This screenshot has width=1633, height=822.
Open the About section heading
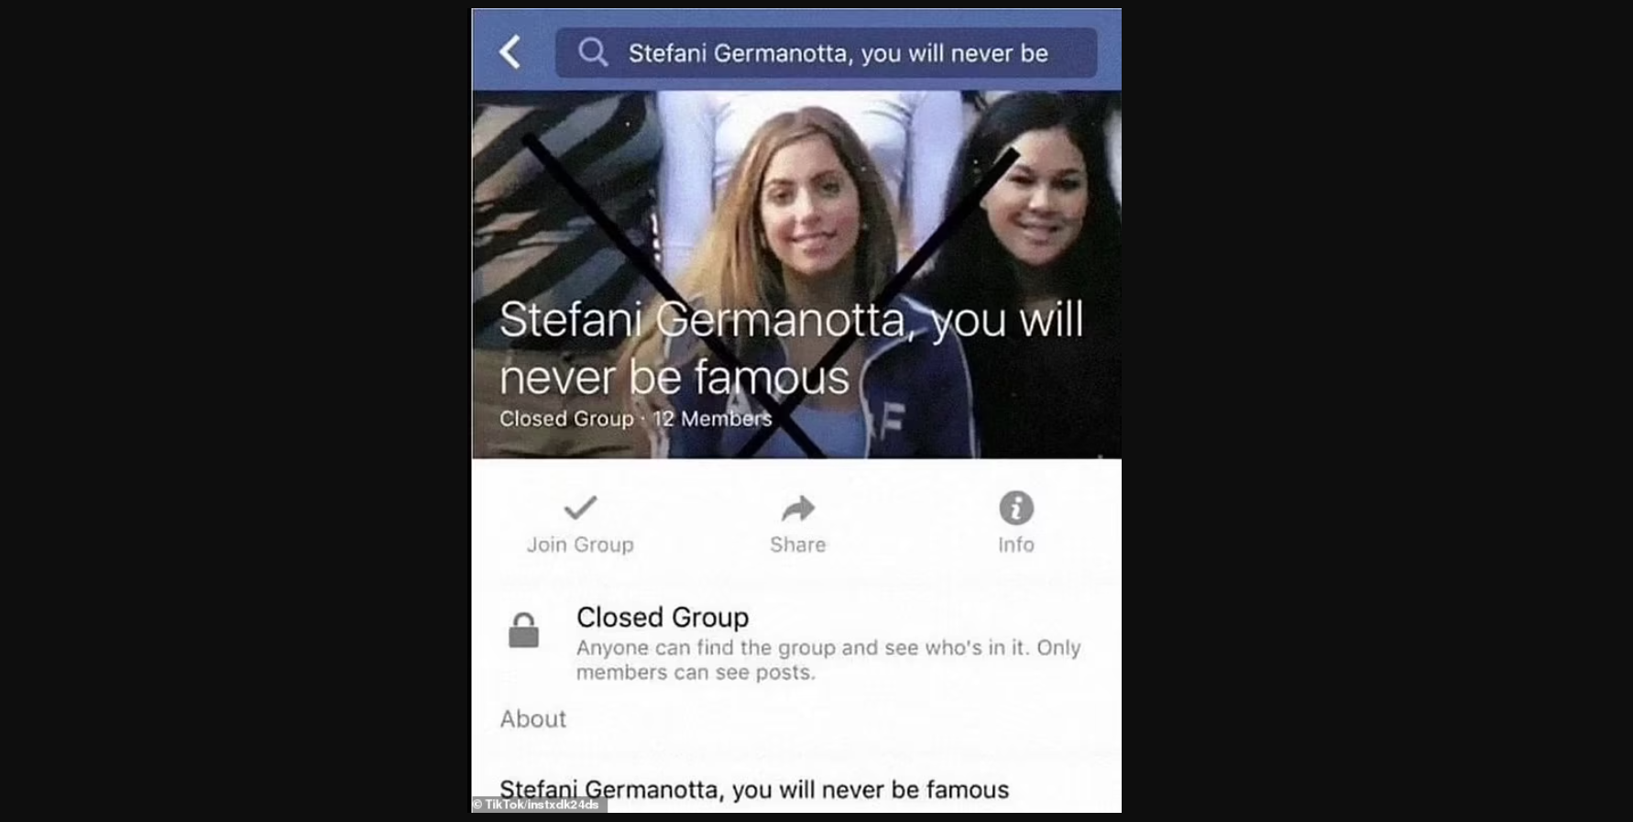pos(533,718)
